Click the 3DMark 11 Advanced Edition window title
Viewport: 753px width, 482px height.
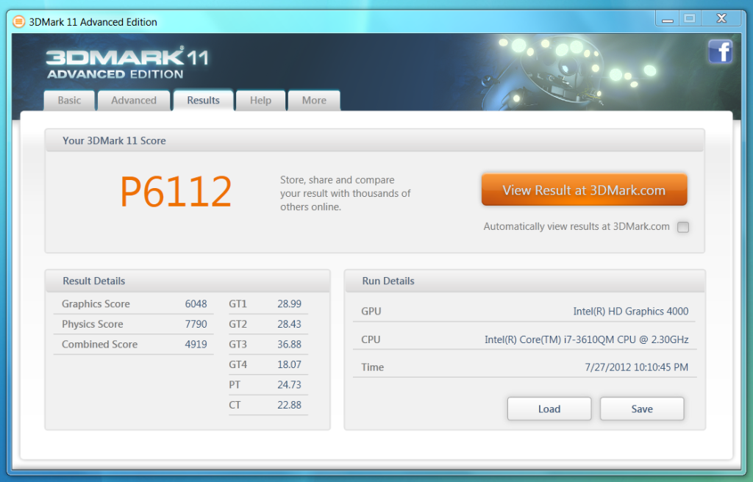point(93,22)
